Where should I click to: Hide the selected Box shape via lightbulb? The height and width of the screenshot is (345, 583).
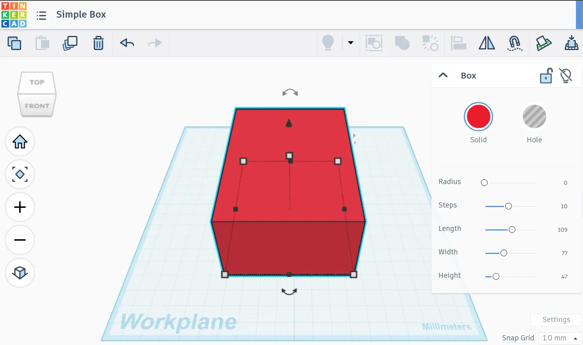pos(565,76)
